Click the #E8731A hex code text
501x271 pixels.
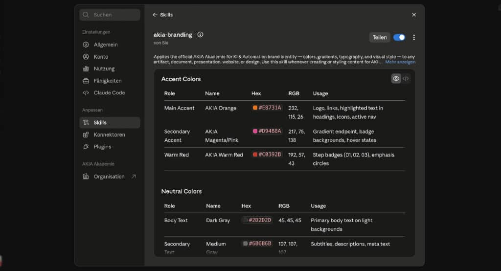[270, 108]
